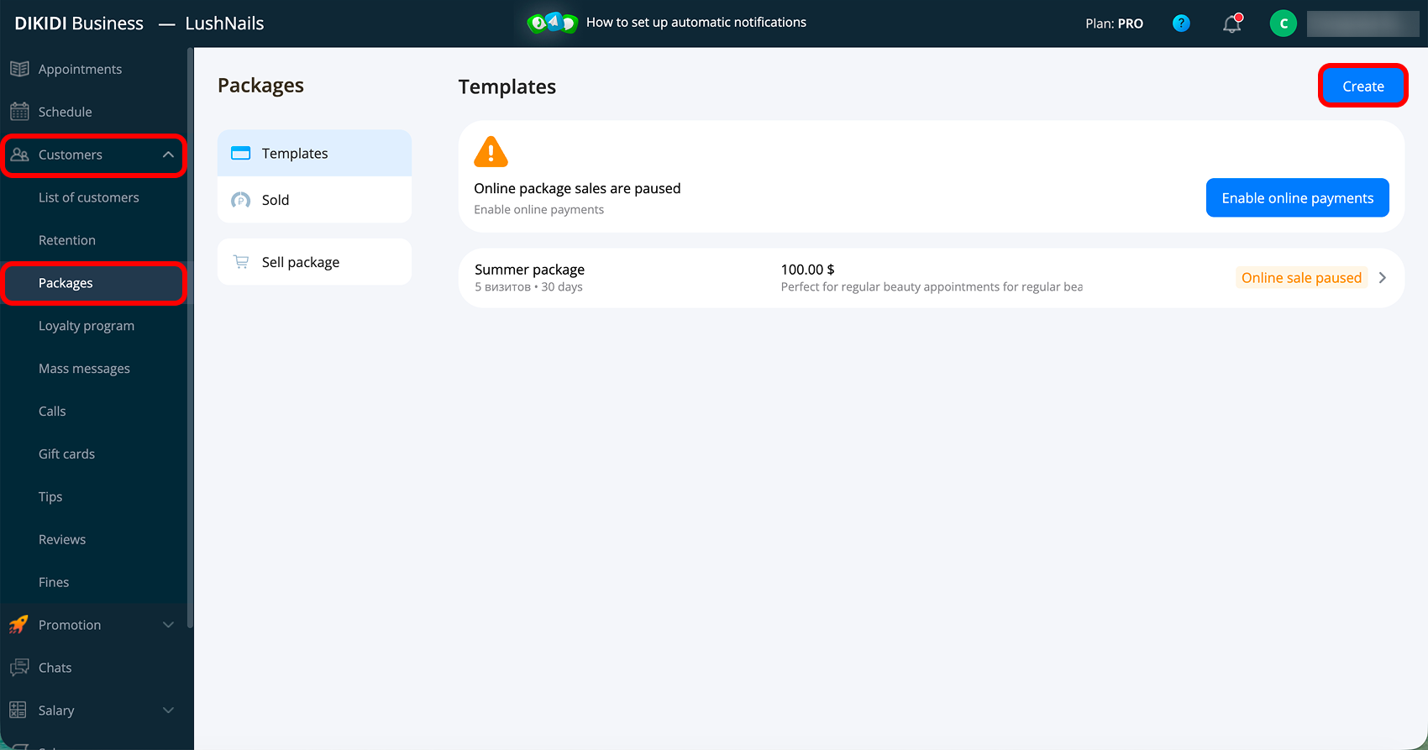Viewport: 1428px width, 750px height.
Task: Open the notifications bell icon
Action: point(1232,24)
